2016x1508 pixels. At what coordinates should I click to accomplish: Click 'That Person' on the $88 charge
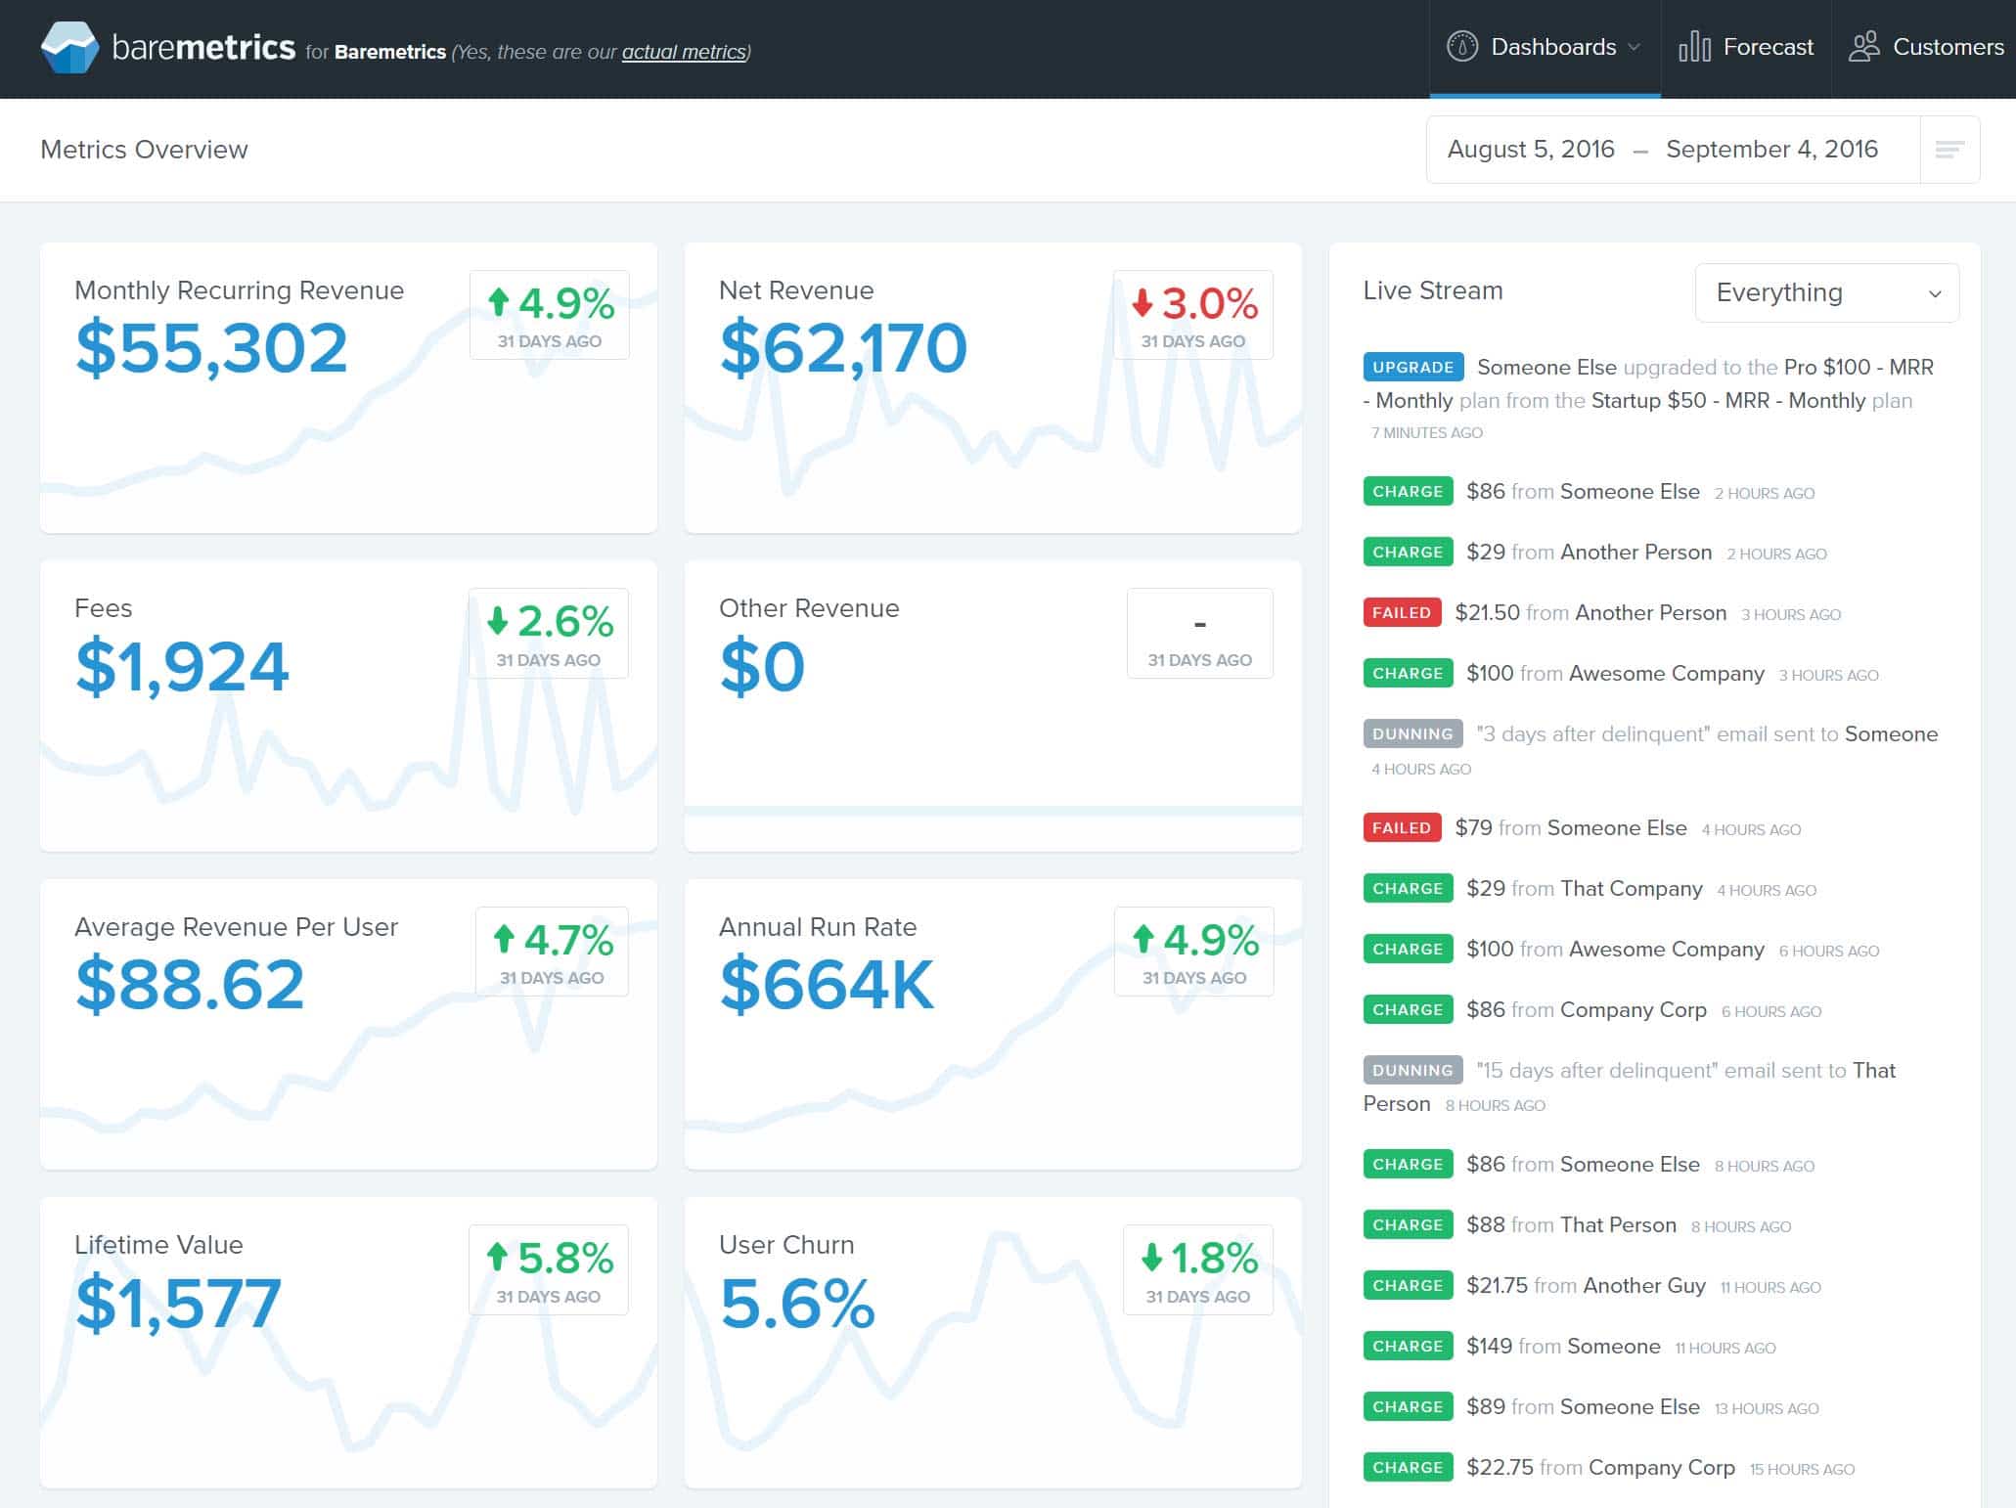click(1618, 1224)
